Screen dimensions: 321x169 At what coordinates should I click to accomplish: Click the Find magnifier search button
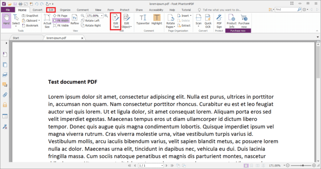pyautogui.click(x=299, y=10)
